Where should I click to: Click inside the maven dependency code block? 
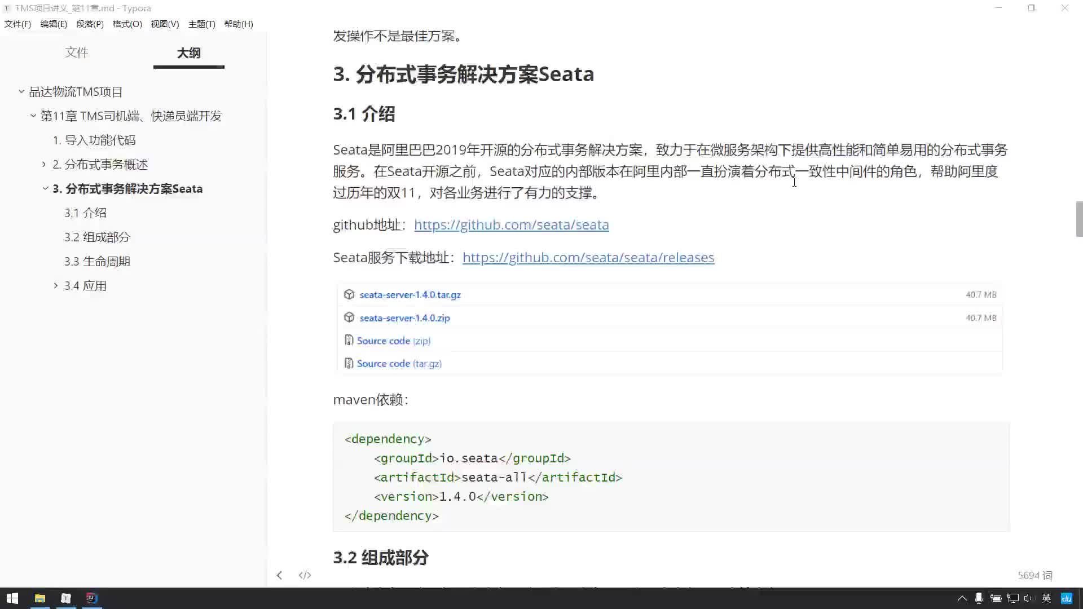click(x=671, y=476)
